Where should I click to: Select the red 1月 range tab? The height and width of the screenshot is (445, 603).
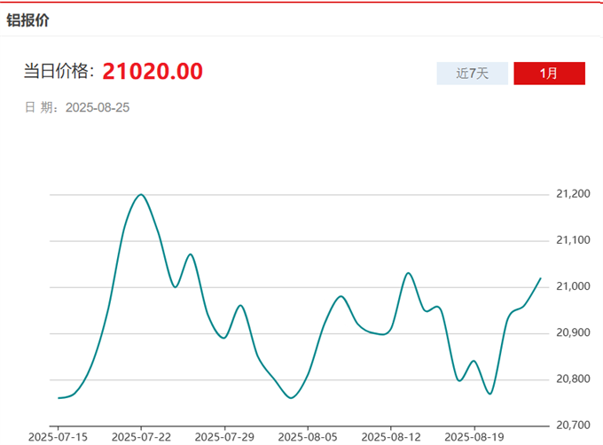click(x=549, y=74)
